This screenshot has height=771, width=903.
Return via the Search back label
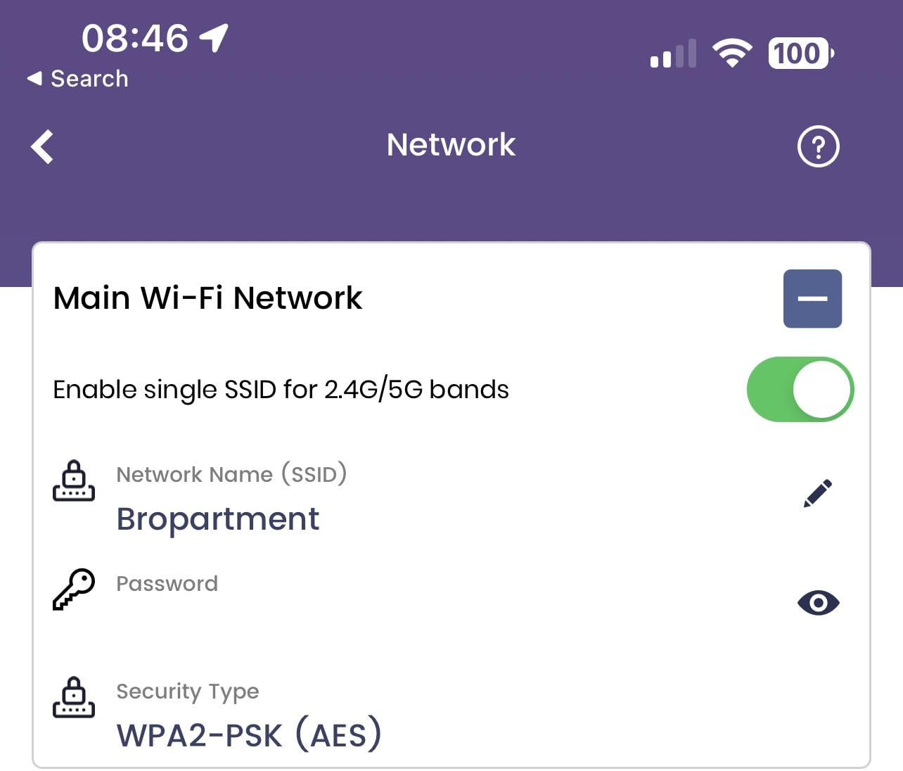click(77, 78)
